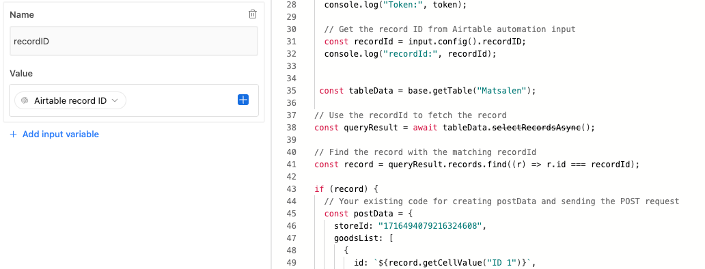This screenshot has width=705, height=269.
Task: Click line number 45 in the gutter
Action: [291, 213]
